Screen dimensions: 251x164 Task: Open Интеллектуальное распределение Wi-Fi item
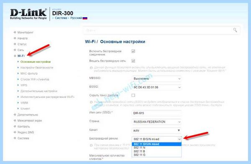coord(48,97)
